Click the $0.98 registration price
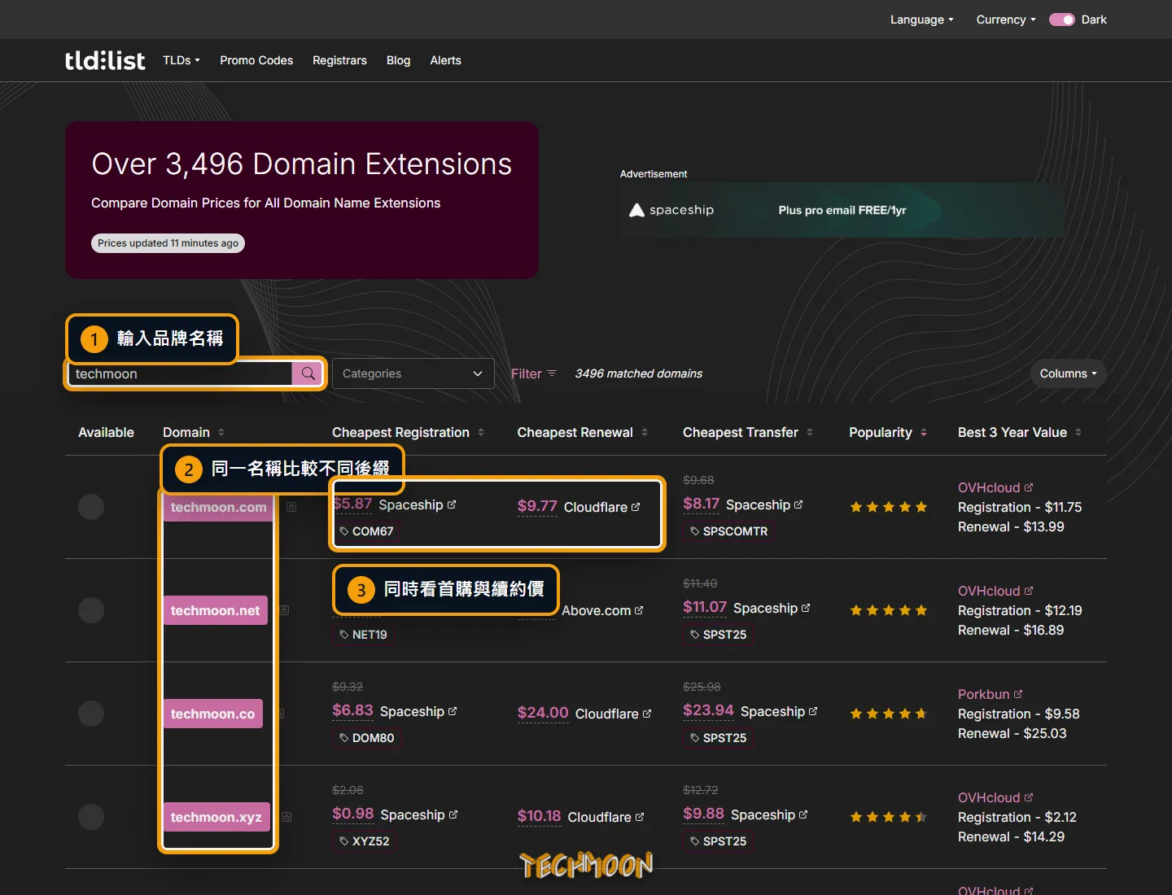1172x895 pixels. point(353,814)
